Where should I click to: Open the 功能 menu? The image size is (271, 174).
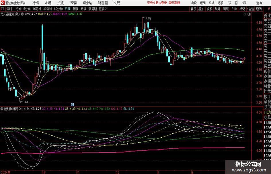tap(194, 3)
